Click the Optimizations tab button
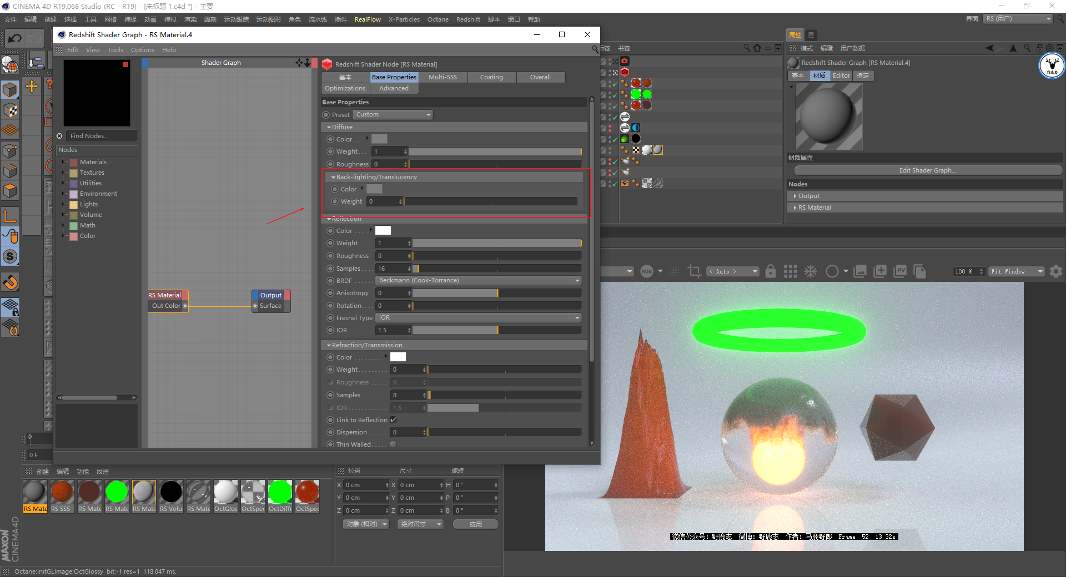Viewport: 1066px width, 577px height. (x=345, y=88)
